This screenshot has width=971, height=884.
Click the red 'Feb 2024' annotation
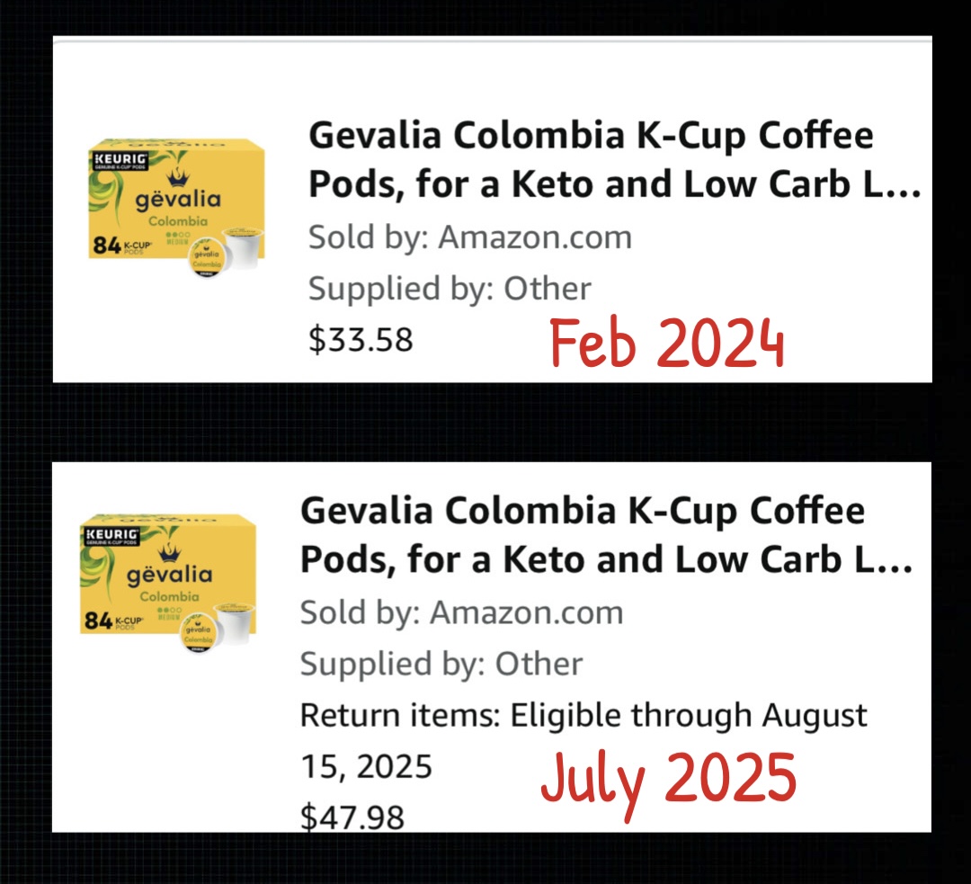(x=667, y=342)
